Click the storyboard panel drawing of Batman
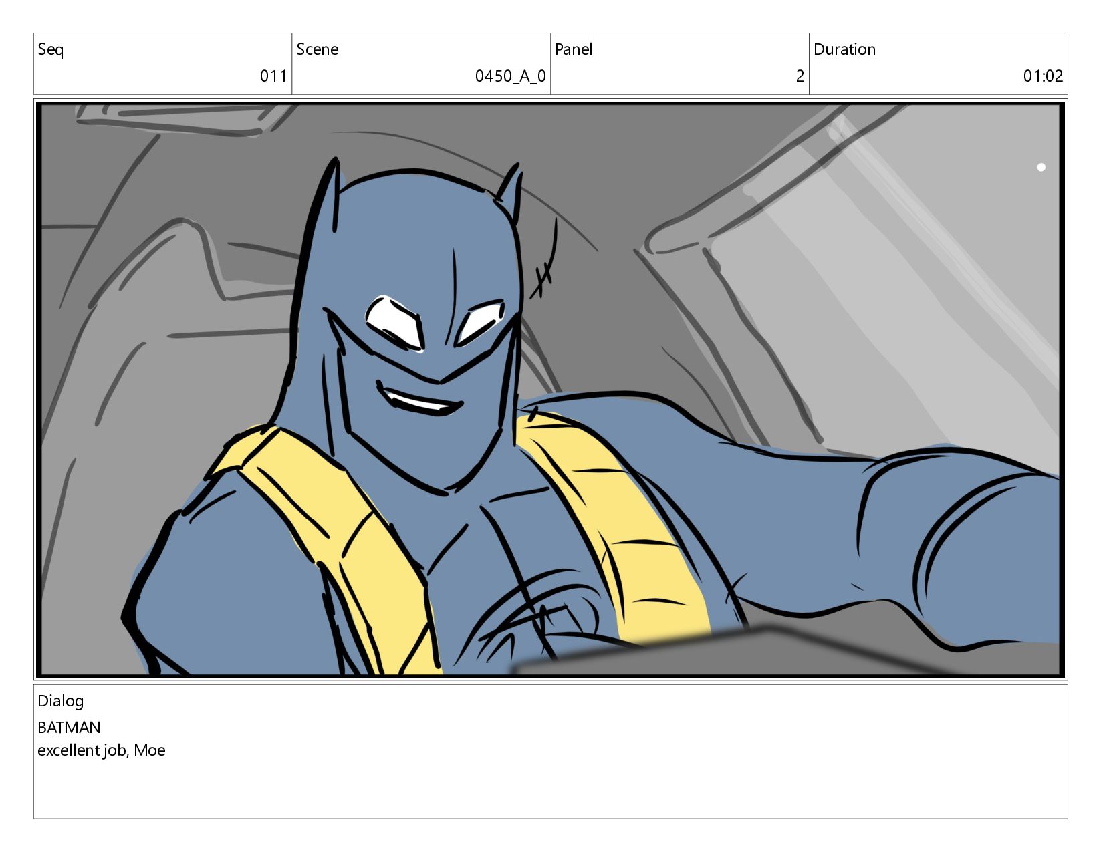Viewport: 1103px width, 852px height. click(x=551, y=389)
